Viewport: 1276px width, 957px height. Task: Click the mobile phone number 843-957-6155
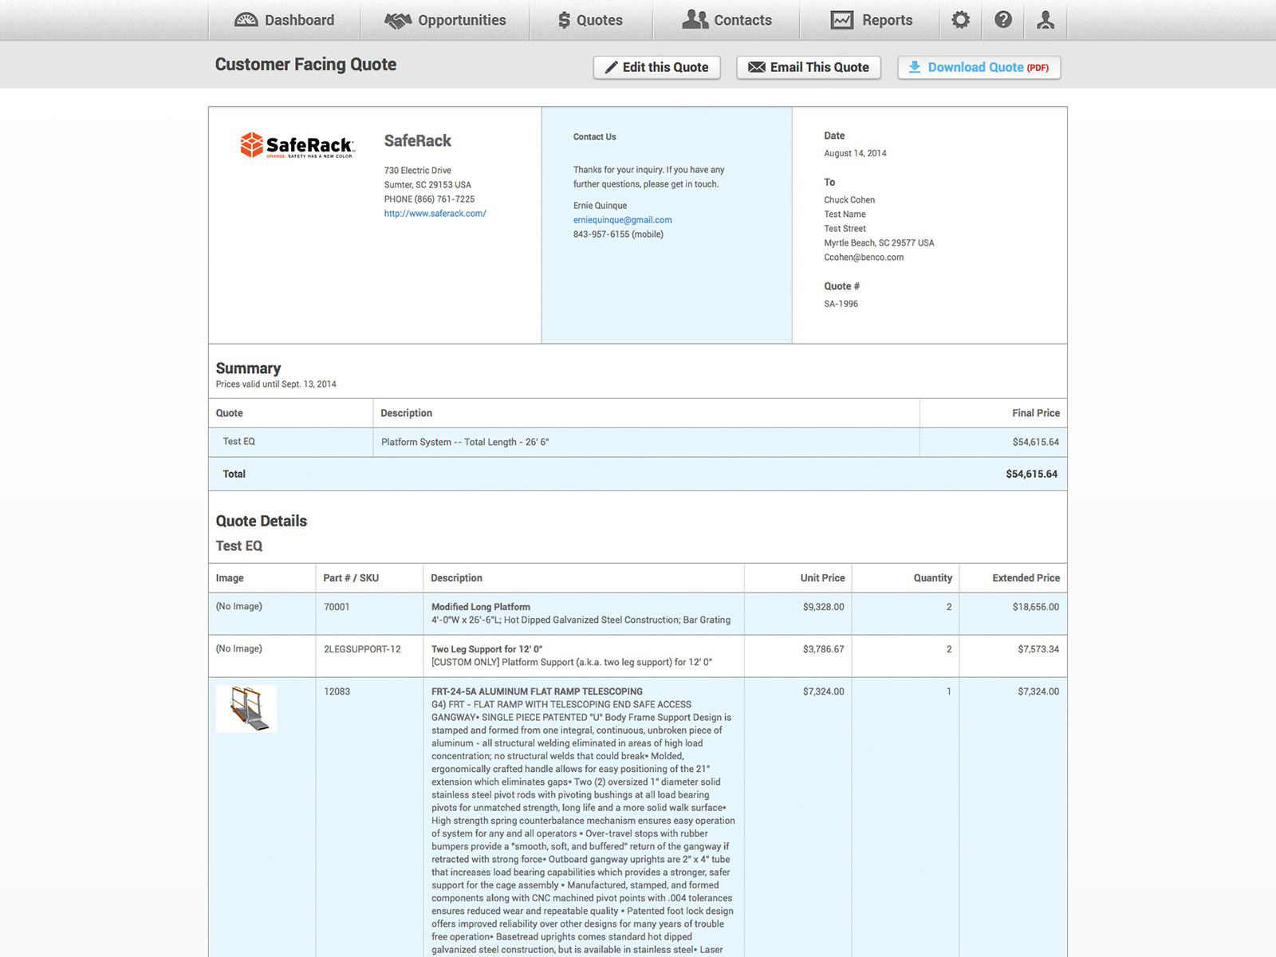click(618, 234)
